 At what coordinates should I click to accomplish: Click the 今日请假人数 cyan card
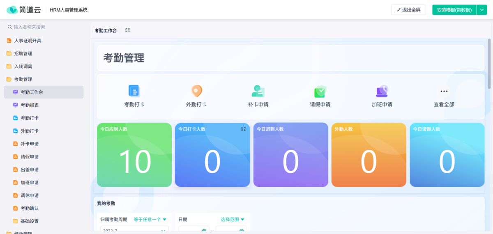pos(447,155)
